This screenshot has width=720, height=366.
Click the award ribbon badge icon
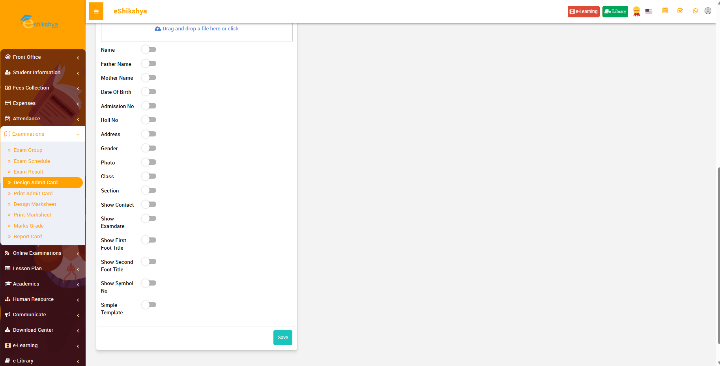(636, 11)
